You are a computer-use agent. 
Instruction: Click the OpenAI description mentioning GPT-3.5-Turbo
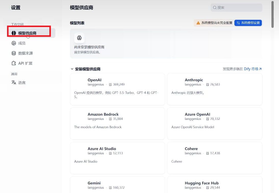pos(116,95)
